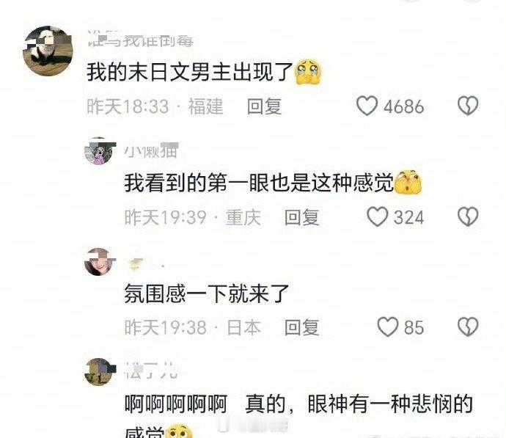The width and height of the screenshot is (506, 438).
Task: Open avatar of the 氛围感 commenter
Action: (x=98, y=262)
